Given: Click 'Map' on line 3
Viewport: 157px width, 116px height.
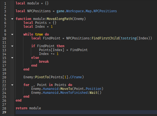Looking at the screenshot, I should click(89, 11).
